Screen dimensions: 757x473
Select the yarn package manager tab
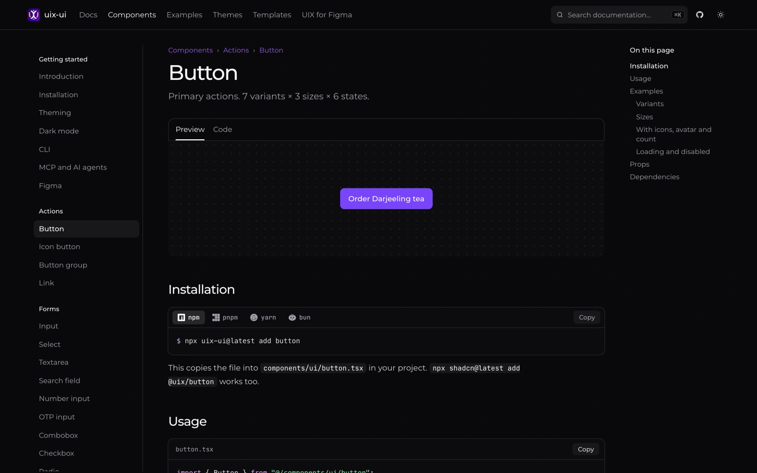(x=263, y=317)
